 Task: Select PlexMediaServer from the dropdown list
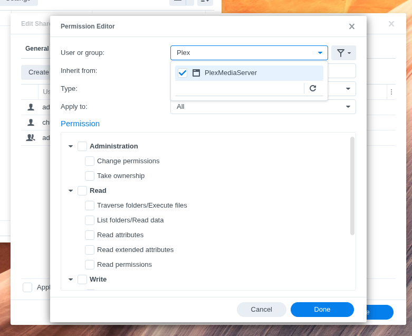click(x=249, y=73)
